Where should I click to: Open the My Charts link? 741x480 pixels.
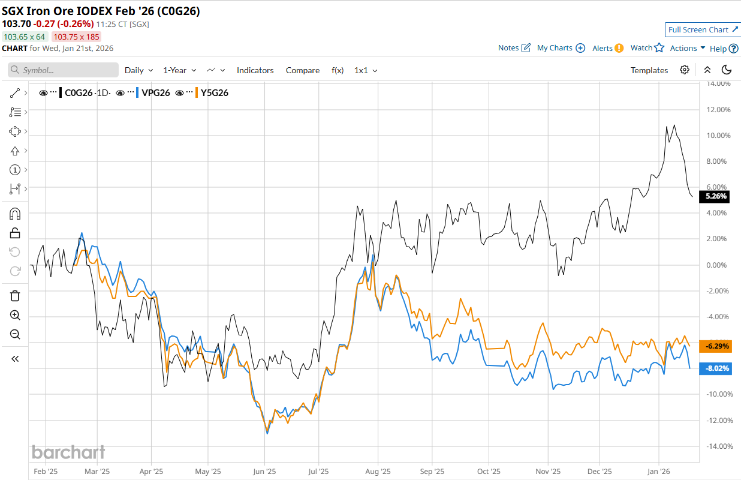(561, 48)
